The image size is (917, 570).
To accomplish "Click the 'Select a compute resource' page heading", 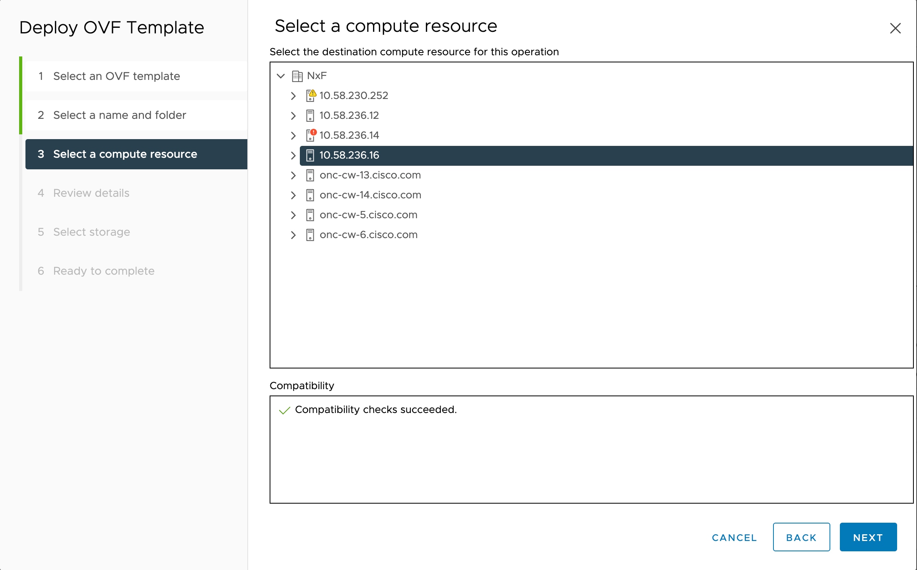I will (x=386, y=26).
